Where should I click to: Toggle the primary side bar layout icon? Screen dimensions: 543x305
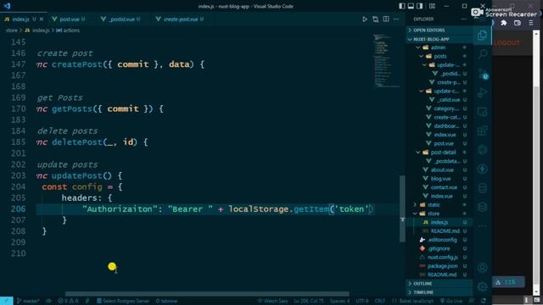pos(401,6)
